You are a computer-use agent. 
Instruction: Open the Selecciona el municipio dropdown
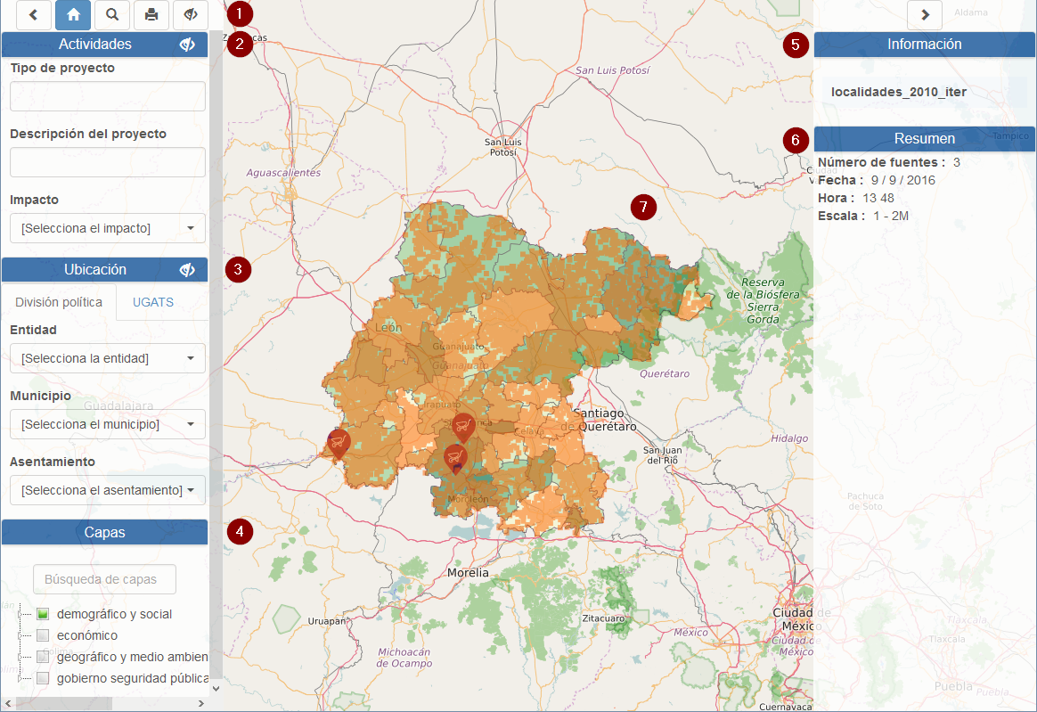[108, 424]
